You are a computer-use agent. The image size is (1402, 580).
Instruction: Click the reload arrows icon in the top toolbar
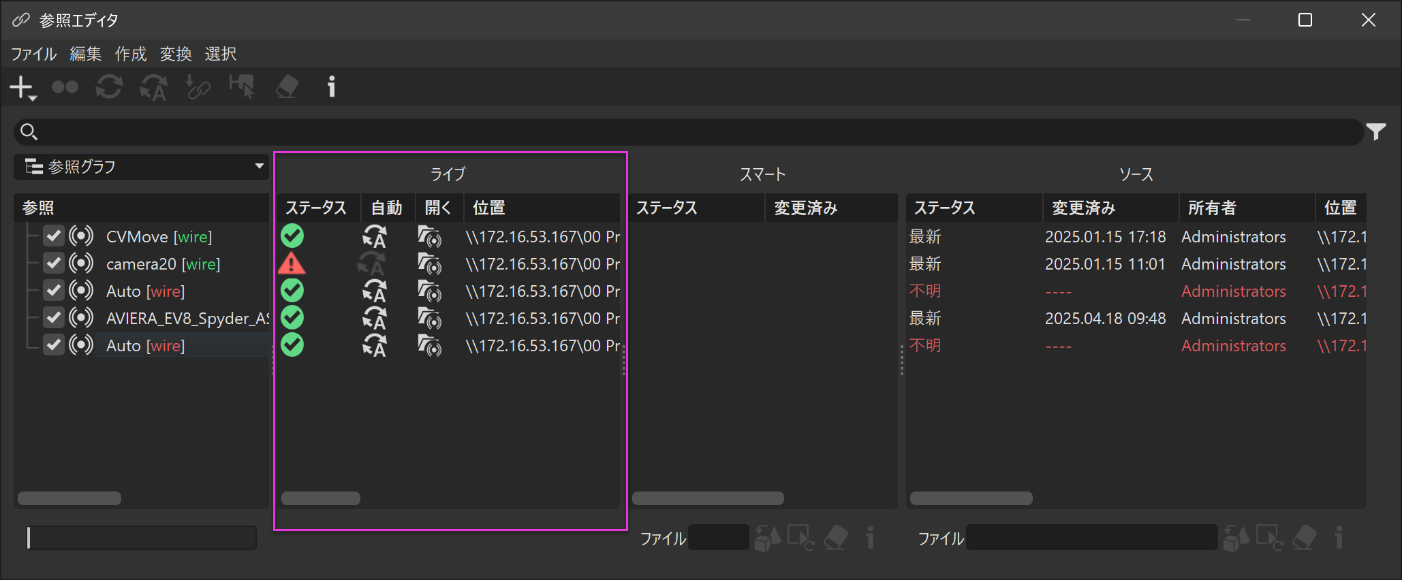pyautogui.click(x=109, y=87)
